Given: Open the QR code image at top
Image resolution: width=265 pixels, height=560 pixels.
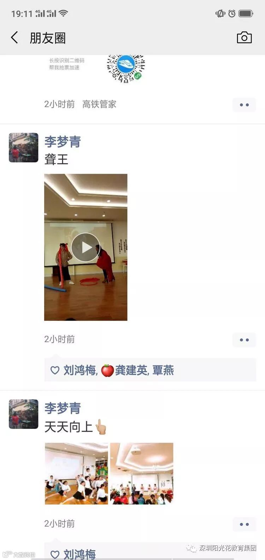Looking at the screenshot, I should pyautogui.click(x=126, y=68).
